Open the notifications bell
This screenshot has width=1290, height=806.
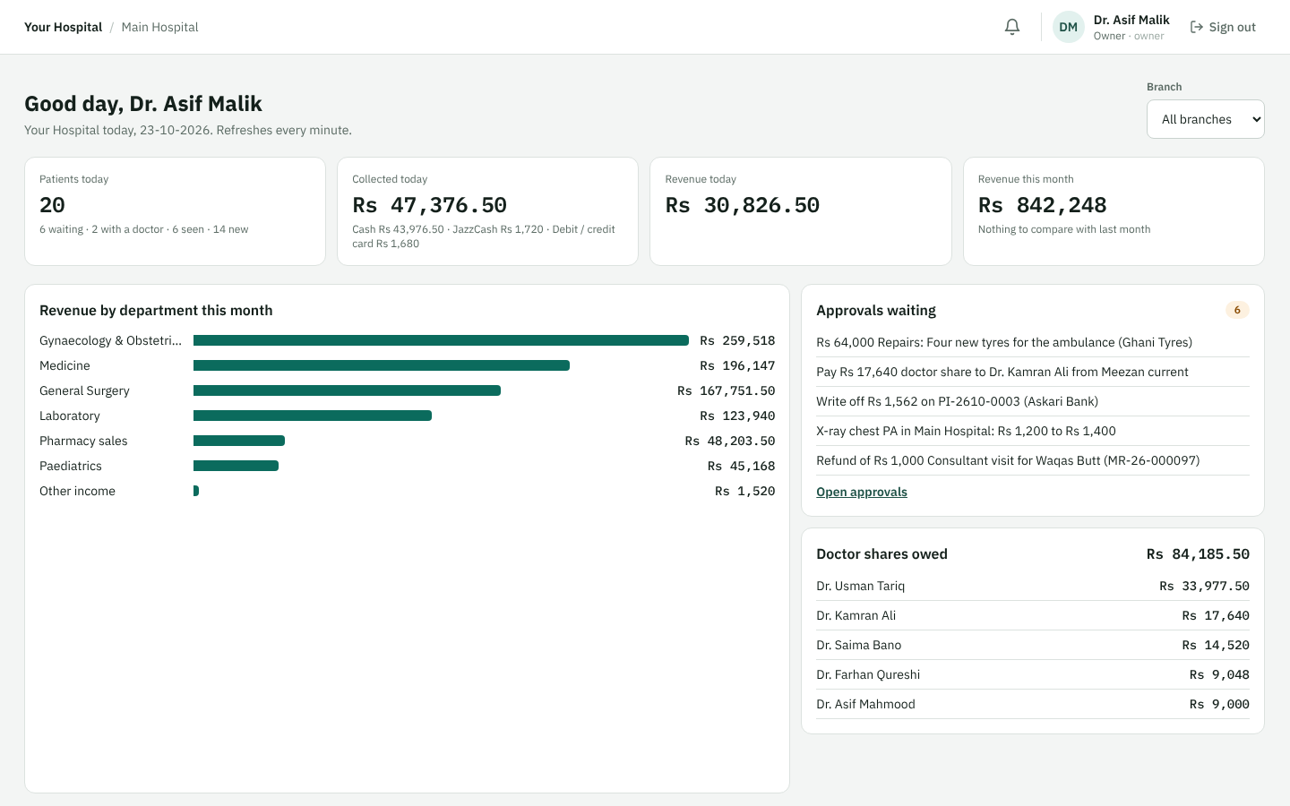coord(1012,27)
